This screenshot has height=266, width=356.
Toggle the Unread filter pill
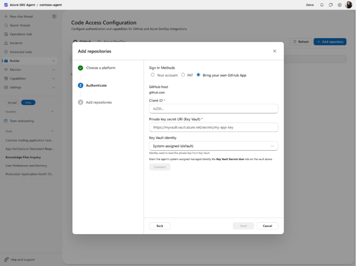point(12,102)
